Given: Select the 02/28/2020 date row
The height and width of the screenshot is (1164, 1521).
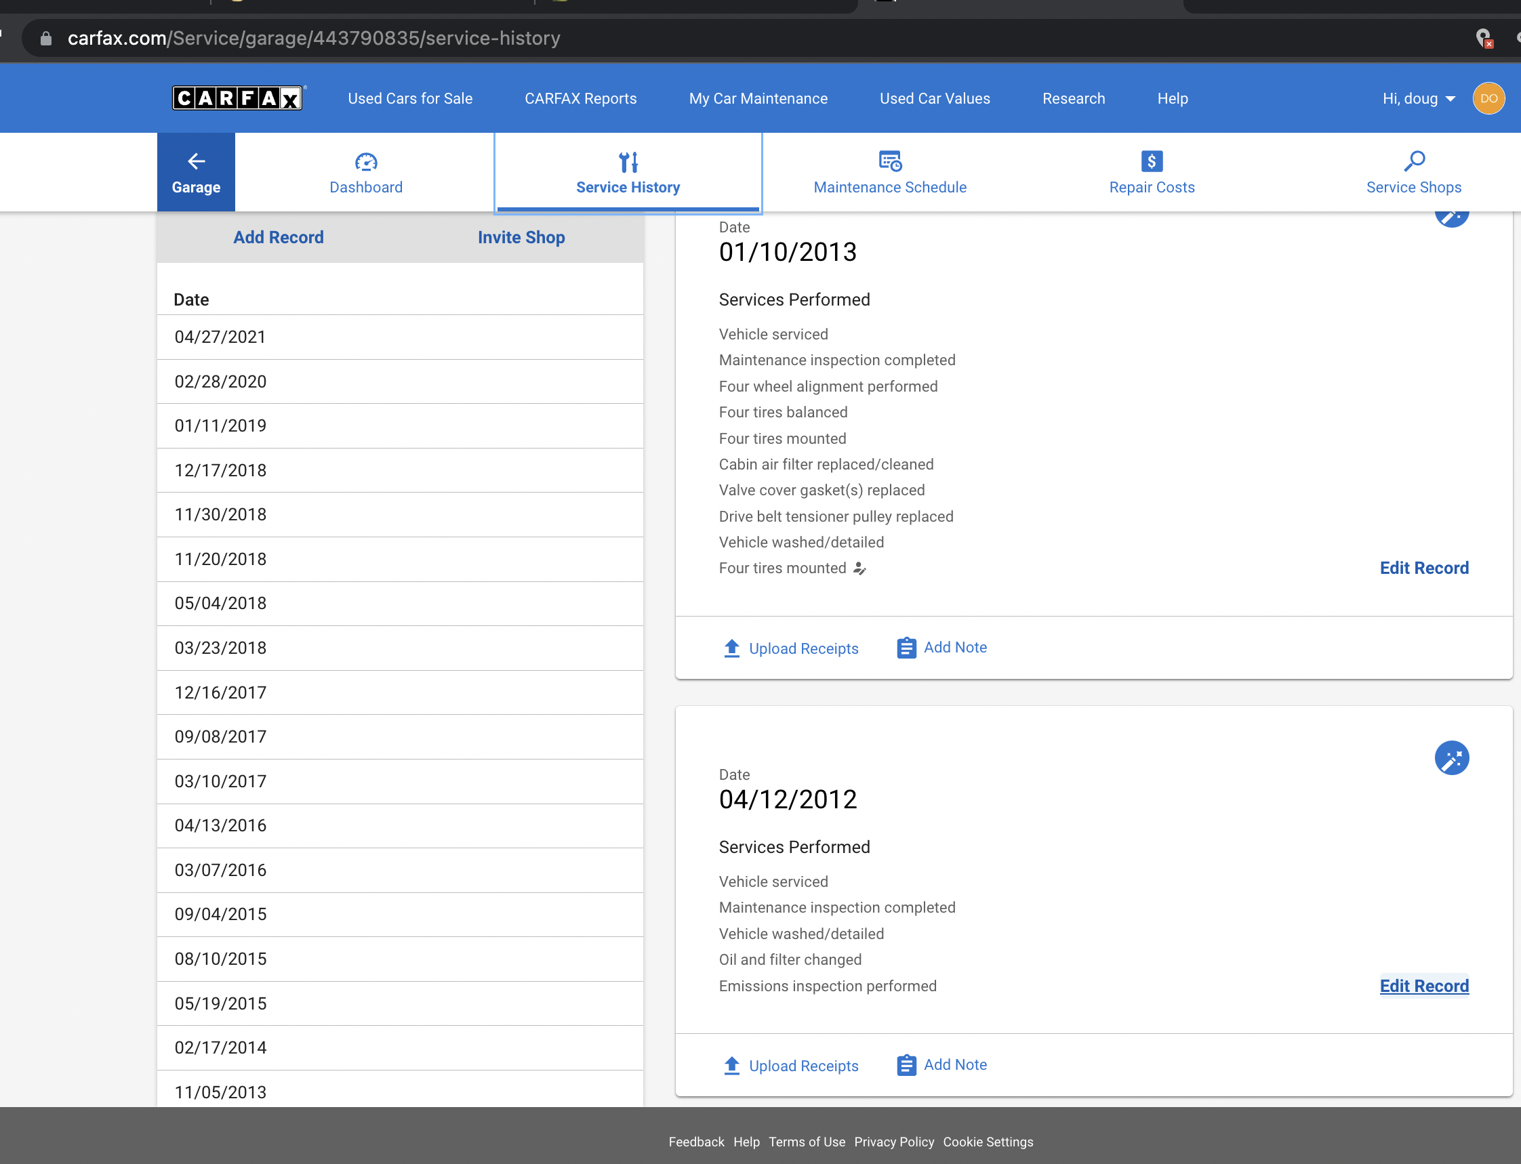Looking at the screenshot, I should [400, 381].
